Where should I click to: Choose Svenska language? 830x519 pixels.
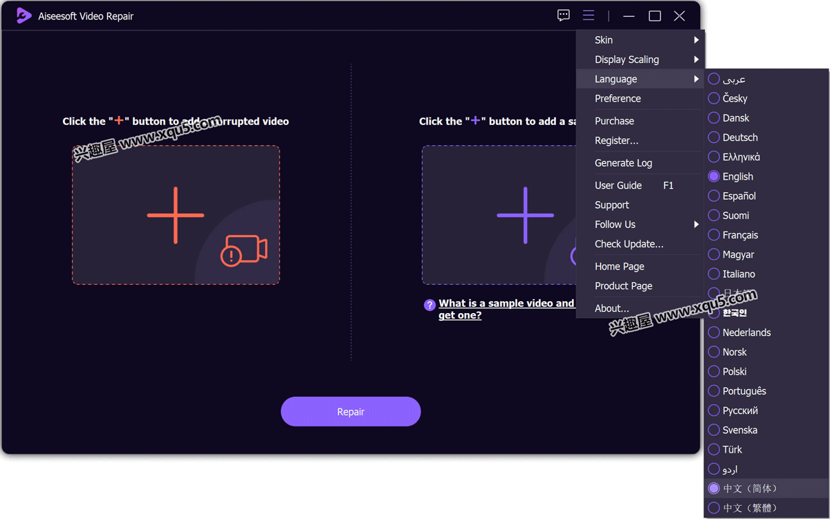click(766, 430)
